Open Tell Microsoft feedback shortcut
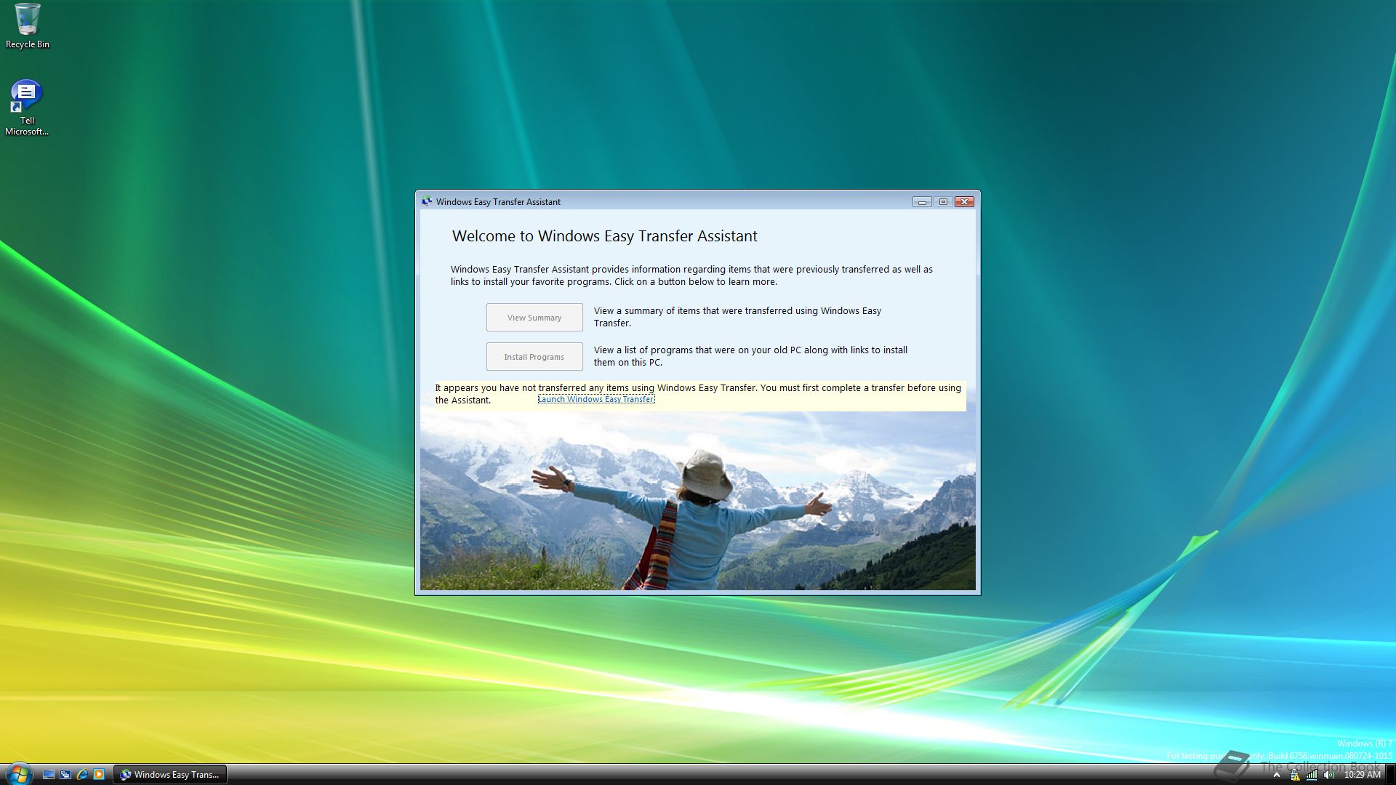Viewport: 1396px width, 785px height. (27, 107)
